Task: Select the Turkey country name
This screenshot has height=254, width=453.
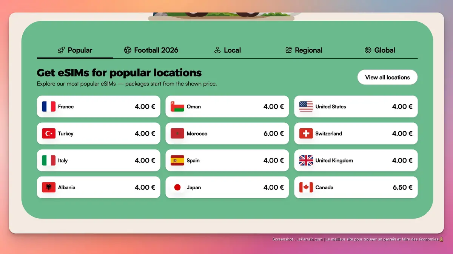Action: 66,134
